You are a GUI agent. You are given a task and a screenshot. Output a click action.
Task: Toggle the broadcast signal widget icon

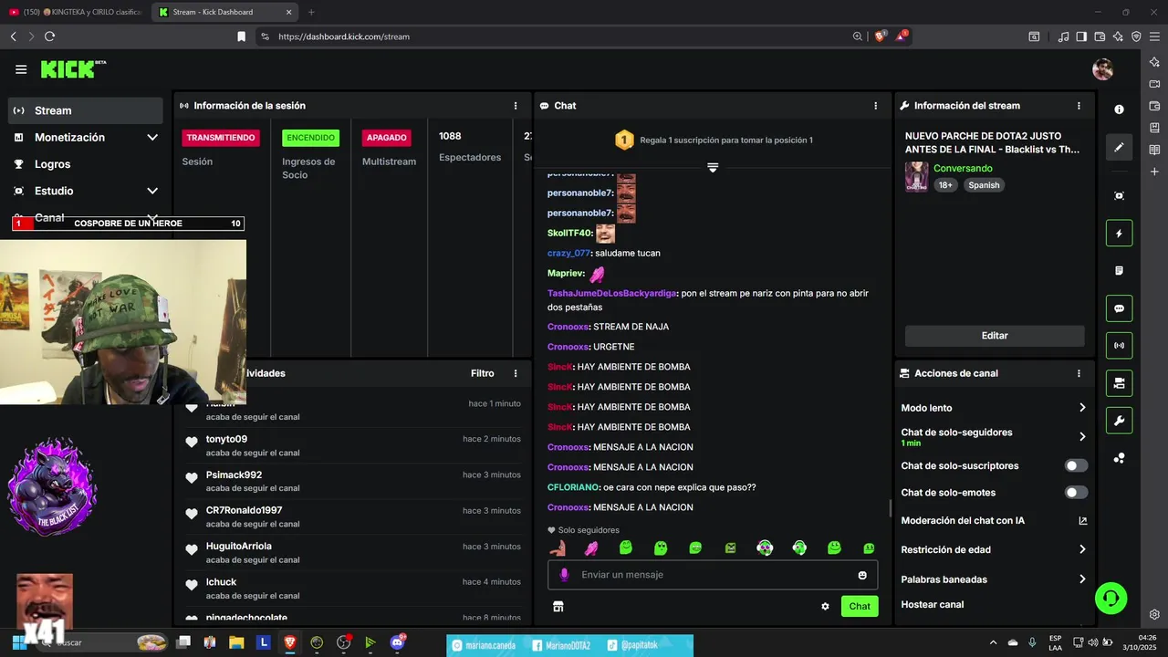[x=1120, y=346]
